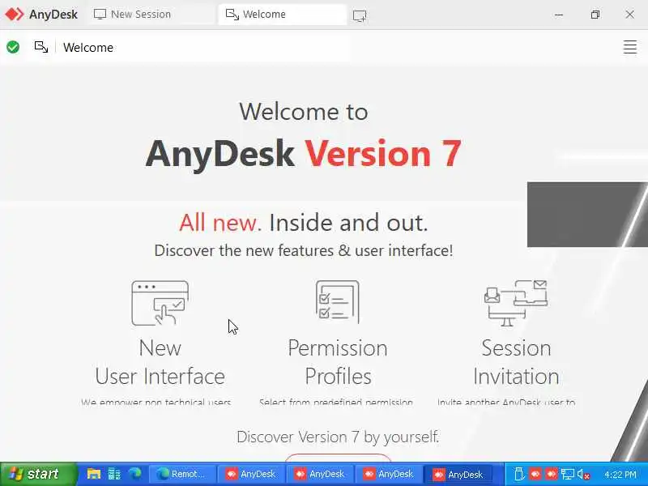
Task: Click "Discover Version 7 by yourself." text
Action: 338,437
